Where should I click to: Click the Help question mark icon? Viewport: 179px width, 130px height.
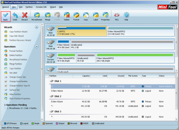(126, 17)
